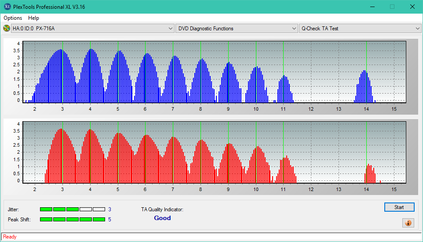Image resolution: width=423 pixels, height=242 pixels.
Task: Click the PlexTools XL app icon in title bar
Action: coord(7,7)
